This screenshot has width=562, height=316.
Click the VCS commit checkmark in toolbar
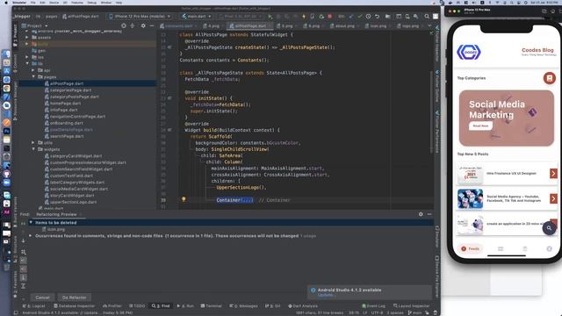click(359, 17)
